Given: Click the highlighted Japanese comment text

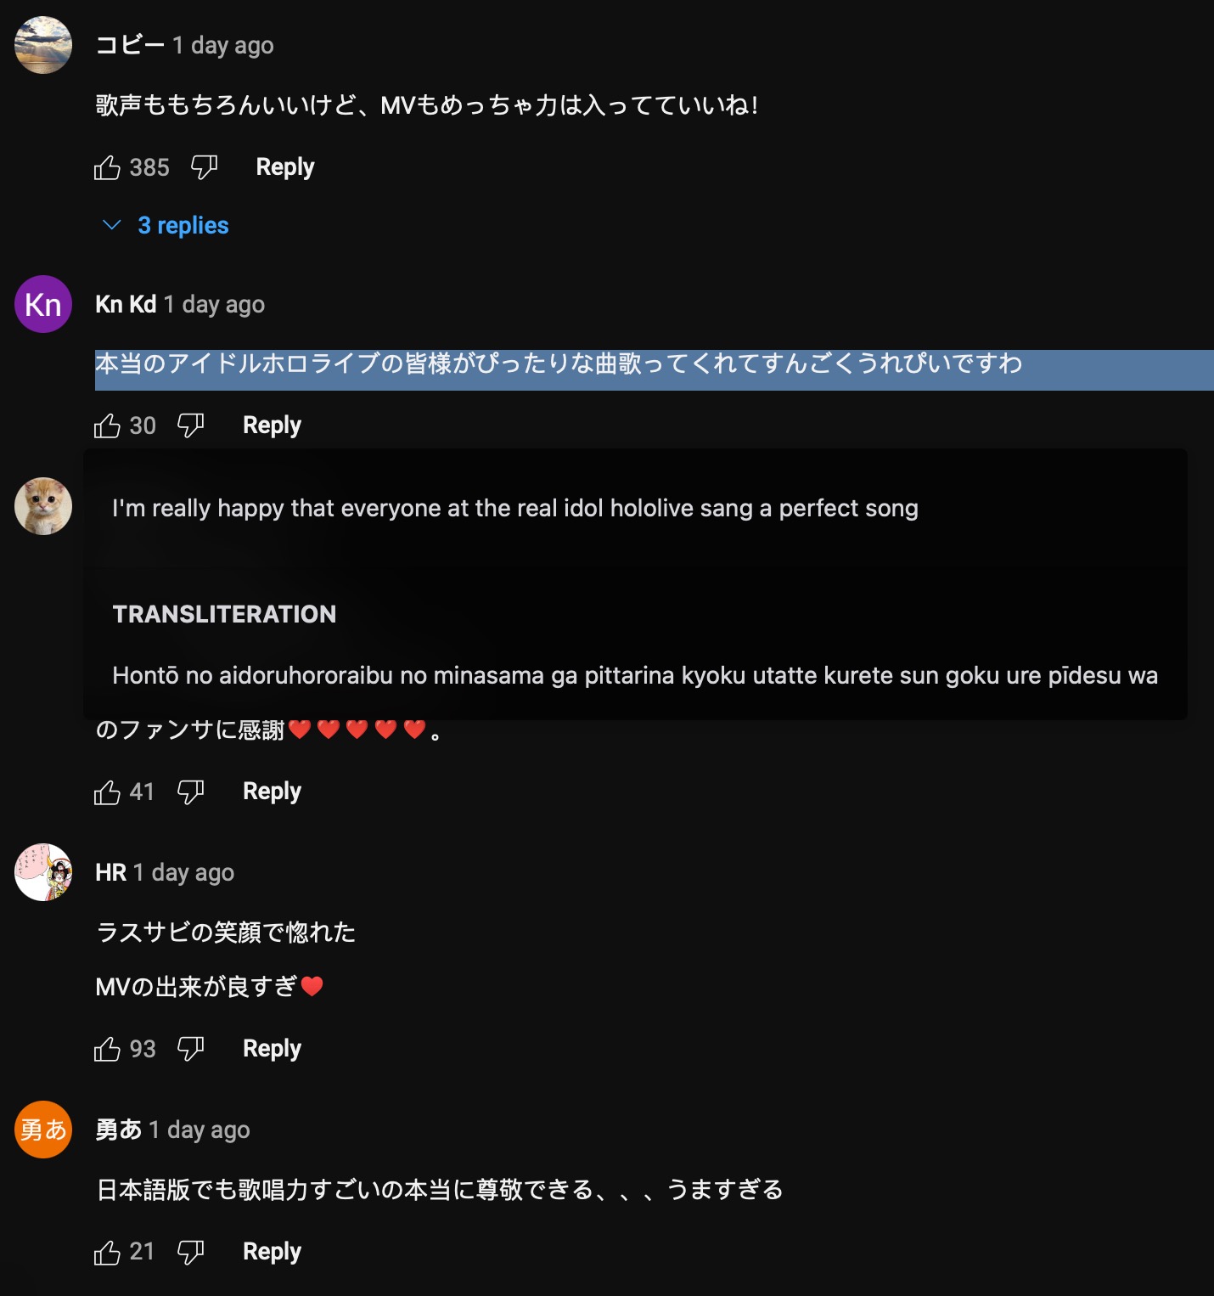Looking at the screenshot, I should click(559, 363).
